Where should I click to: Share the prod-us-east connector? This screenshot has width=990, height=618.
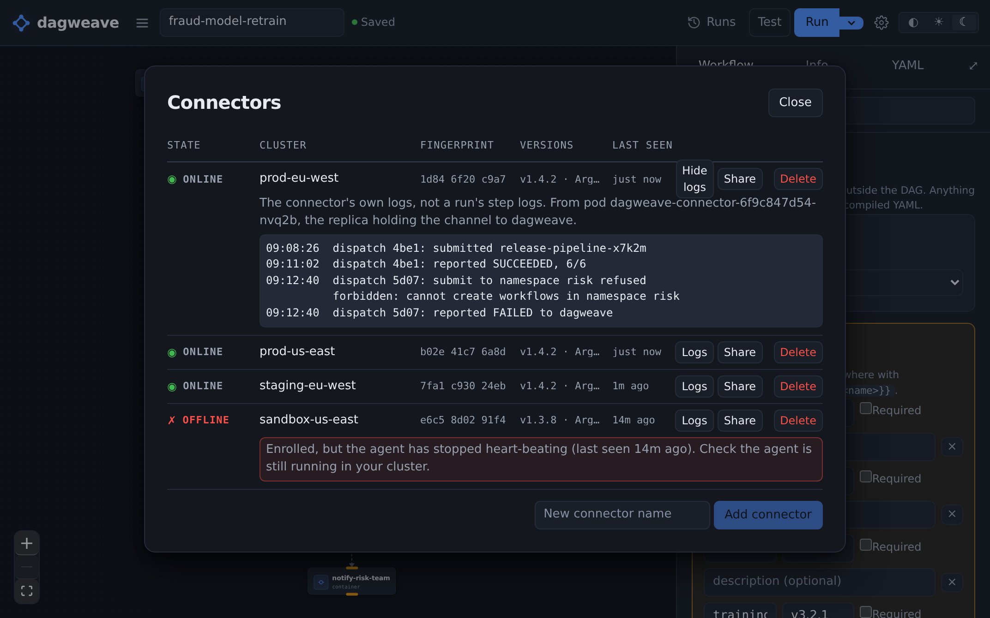[x=740, y=352]
